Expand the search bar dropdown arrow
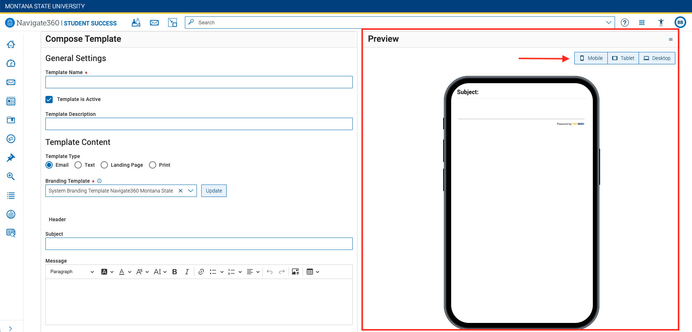 pyautogui.click(x=609, y=23)
